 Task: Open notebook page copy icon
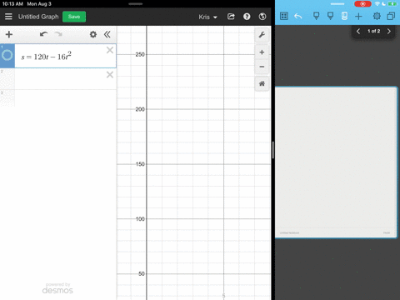point(391,16)
